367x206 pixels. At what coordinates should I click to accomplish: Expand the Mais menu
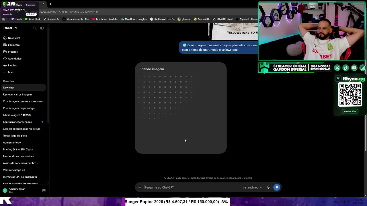pyautogui.click(x=11, y=72)
